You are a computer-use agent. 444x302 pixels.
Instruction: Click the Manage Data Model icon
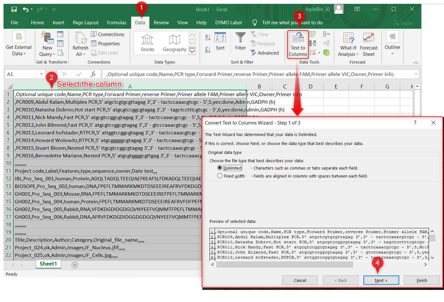(x=326, y=52)
